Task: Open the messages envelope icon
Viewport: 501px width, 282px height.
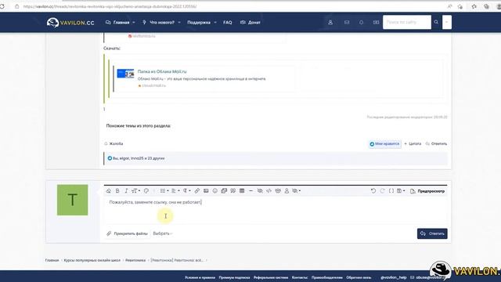Action: (x=347, y=23)
